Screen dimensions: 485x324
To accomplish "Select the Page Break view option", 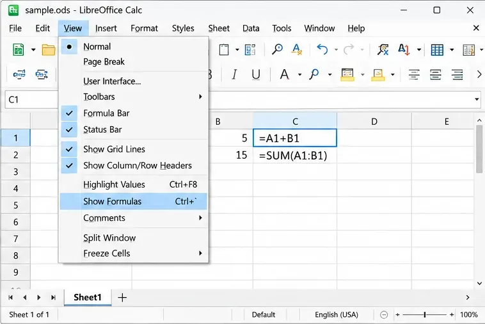I will 133,61.
